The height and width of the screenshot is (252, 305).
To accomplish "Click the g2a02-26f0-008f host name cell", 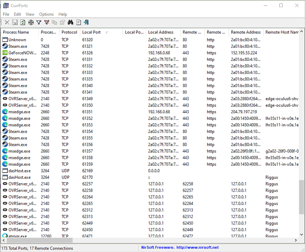I will coord(282,151).
